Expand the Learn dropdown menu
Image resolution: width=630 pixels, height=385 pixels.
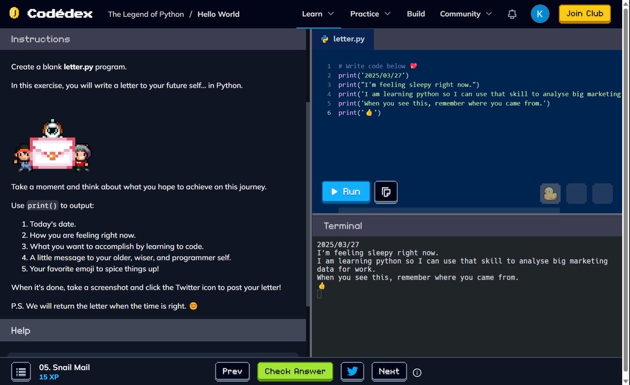(318, 14)
